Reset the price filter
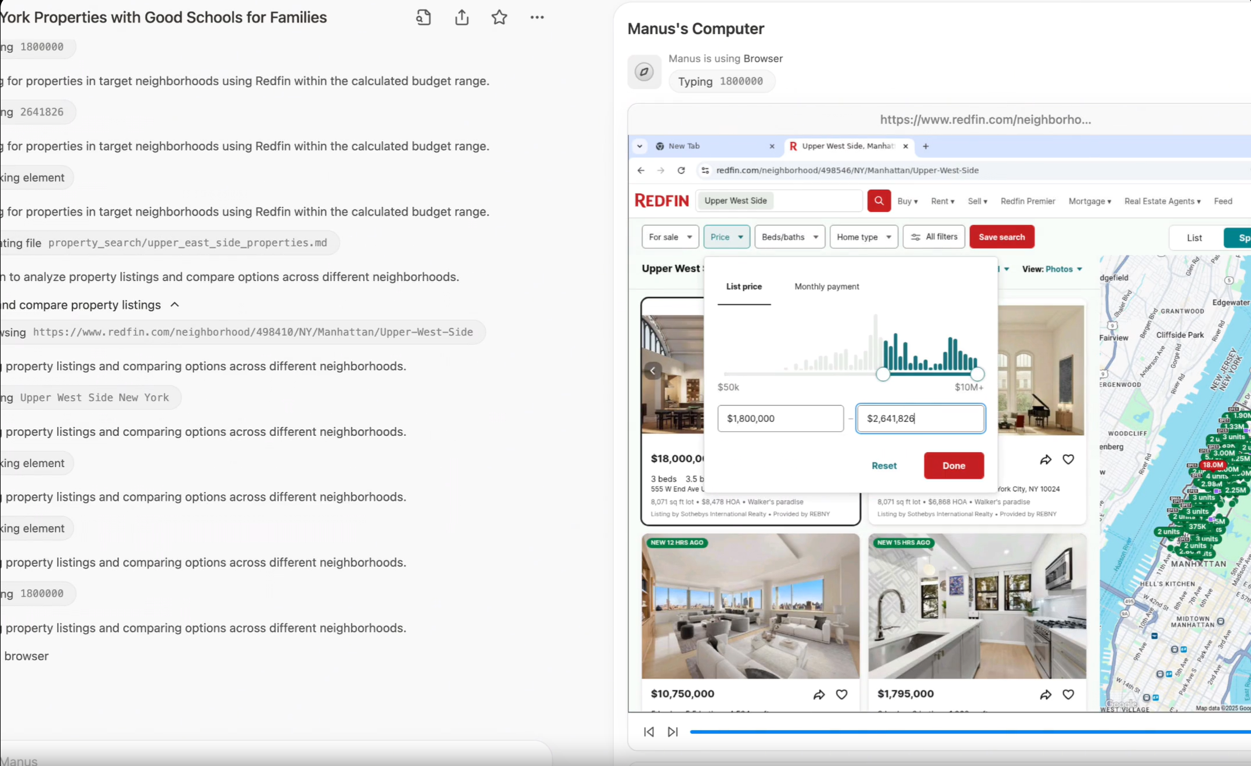1251x766 pixels. tap(884, 465)
